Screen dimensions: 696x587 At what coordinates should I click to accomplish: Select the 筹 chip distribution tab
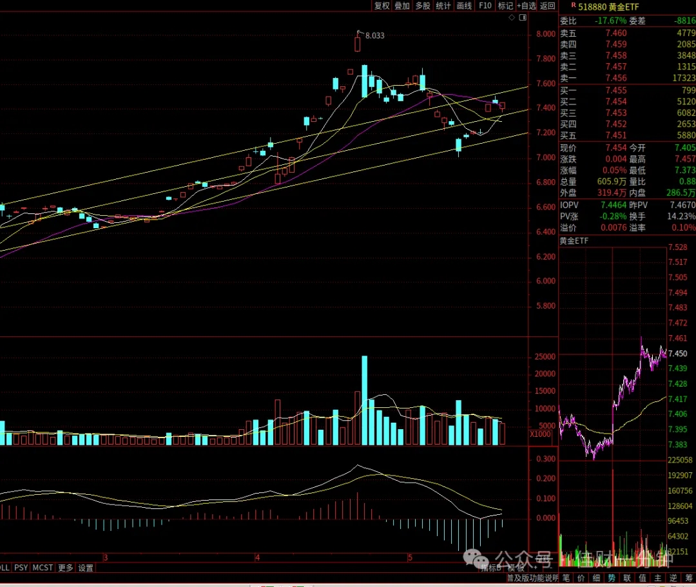pos(689,578)
